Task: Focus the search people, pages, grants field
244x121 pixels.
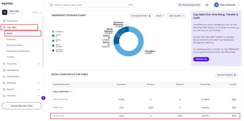Action: coord(92,5)
